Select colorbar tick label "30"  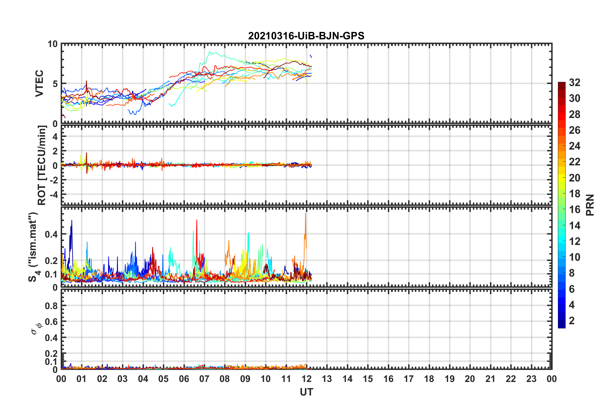point(574,98)
